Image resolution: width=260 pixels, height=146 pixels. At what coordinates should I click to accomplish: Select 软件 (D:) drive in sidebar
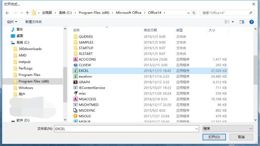(23, 120)
